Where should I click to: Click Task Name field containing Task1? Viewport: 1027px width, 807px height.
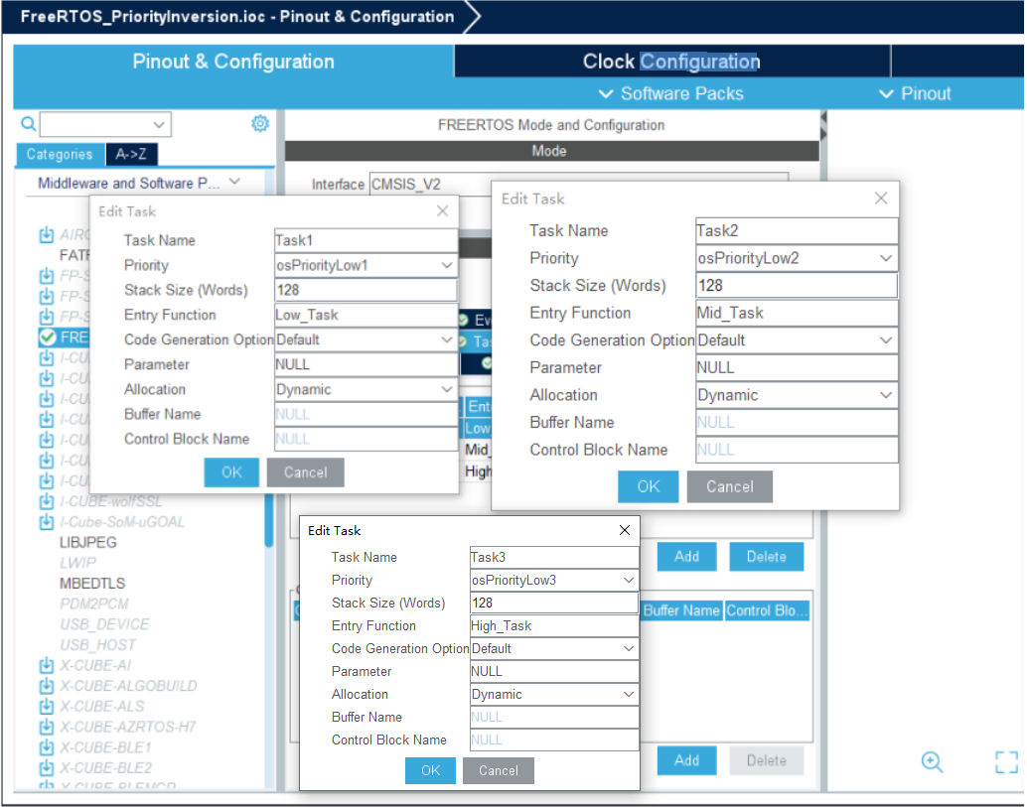click(366, 240)
